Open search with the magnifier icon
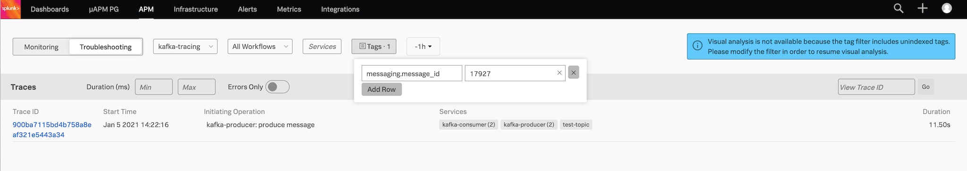 [899, 9]
